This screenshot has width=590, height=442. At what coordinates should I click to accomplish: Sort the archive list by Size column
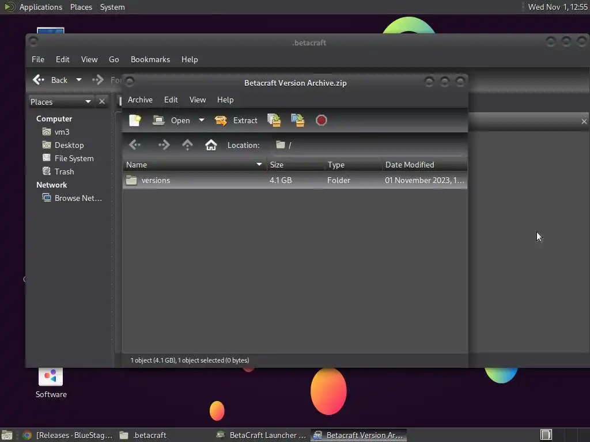point(296,165)
